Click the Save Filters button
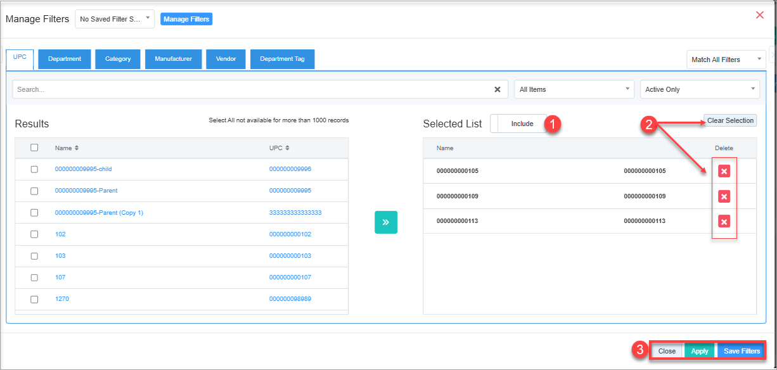Screen dimensions: 777x370 [741, 351]
